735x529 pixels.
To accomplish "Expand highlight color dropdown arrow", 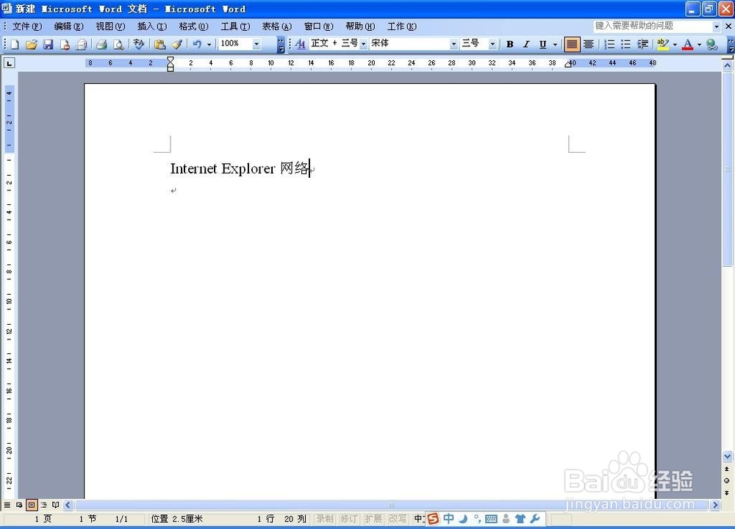I will tap(675, 45).
